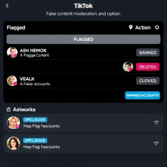Screen dimensions: 167x167
Task: Expand the first Hep Fiag Faccounts row chevron
Action: click(x=156, y=123)
